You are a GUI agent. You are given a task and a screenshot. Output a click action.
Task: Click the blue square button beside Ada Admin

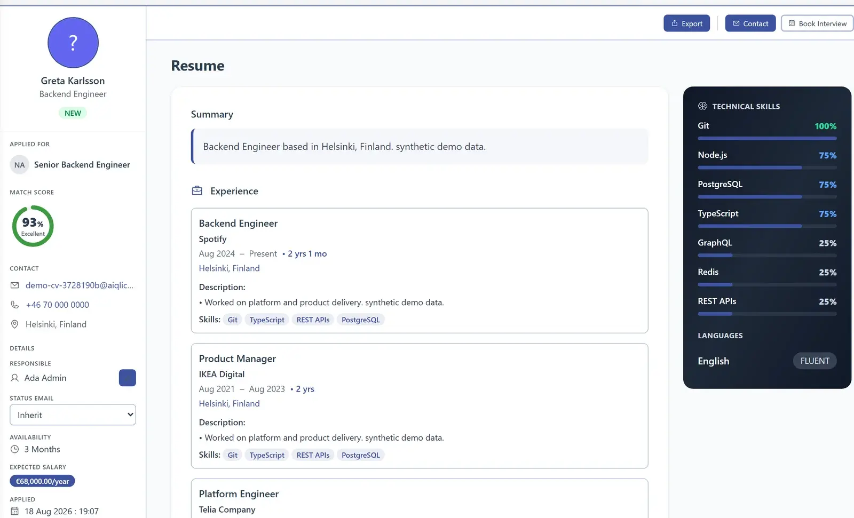coord(127,378)
